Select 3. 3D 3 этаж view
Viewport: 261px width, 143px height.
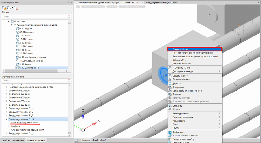click(23, 50)
